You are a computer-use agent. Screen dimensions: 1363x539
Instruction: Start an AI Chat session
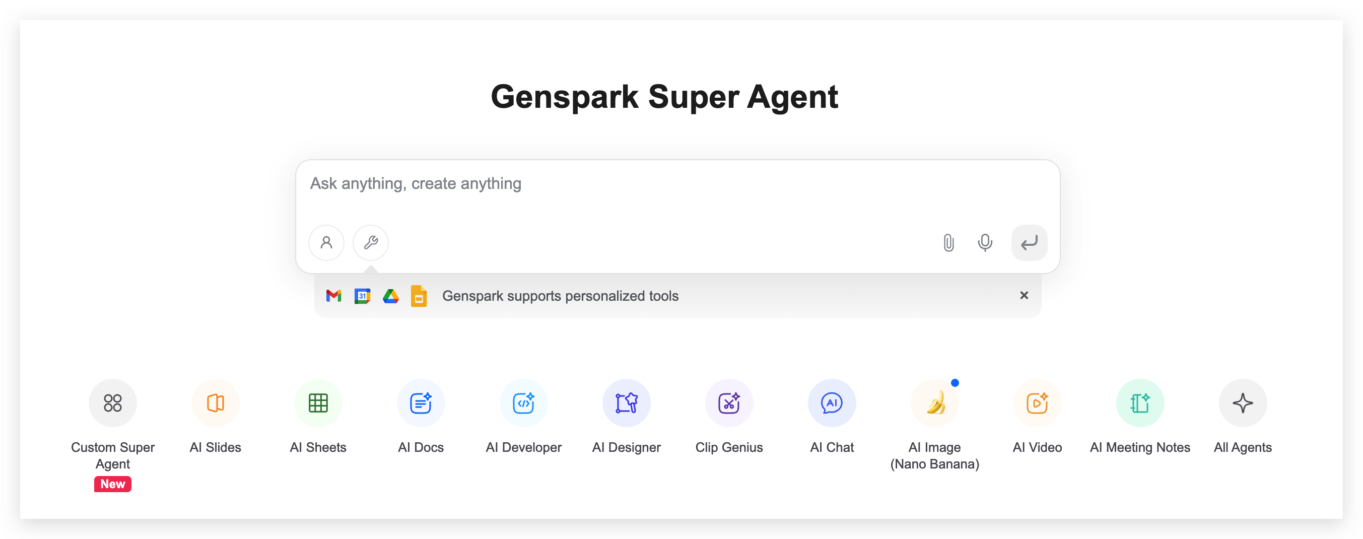click(x=832, y=403)
